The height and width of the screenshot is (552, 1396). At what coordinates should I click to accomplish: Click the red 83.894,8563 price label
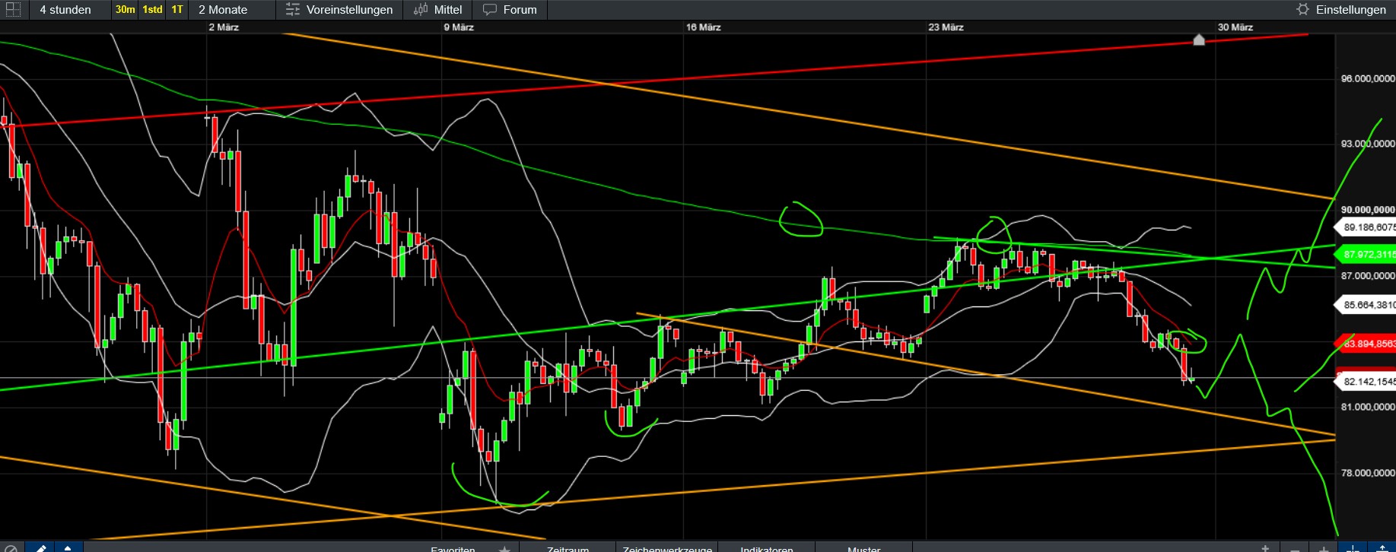[1367, 344]
